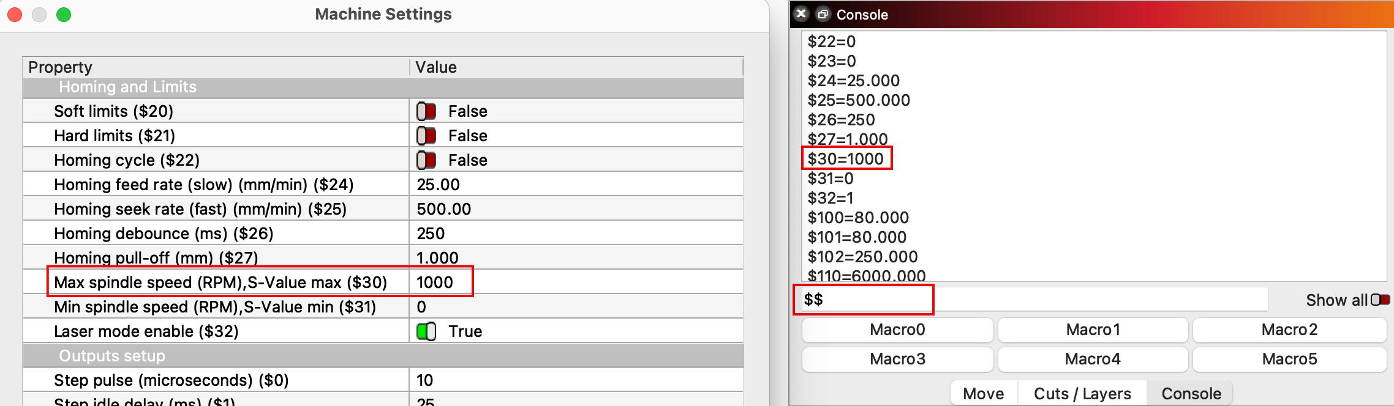The width and height of the screenshot is (1394, 406).
Task: Click the Macro2 button
Action: pos(1289,330)
